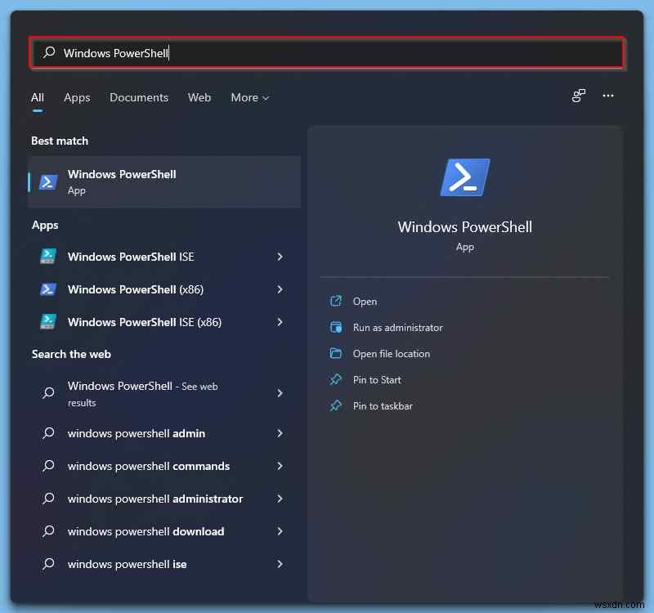Click the magnifier icon in the search box

click(50, 52)
